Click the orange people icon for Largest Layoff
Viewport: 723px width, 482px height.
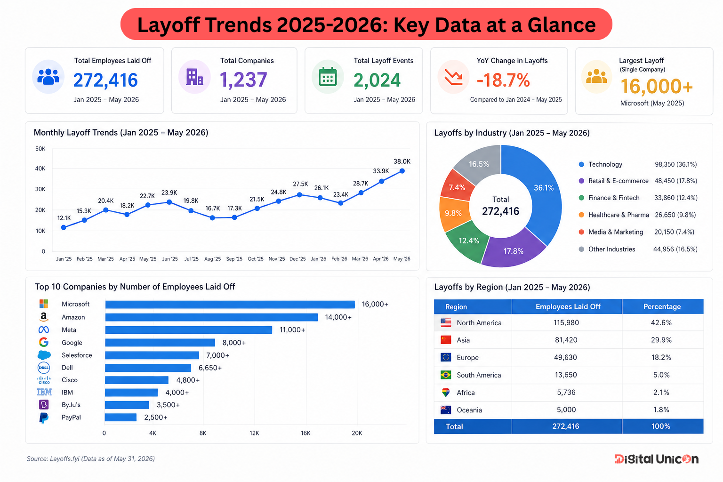596,77
